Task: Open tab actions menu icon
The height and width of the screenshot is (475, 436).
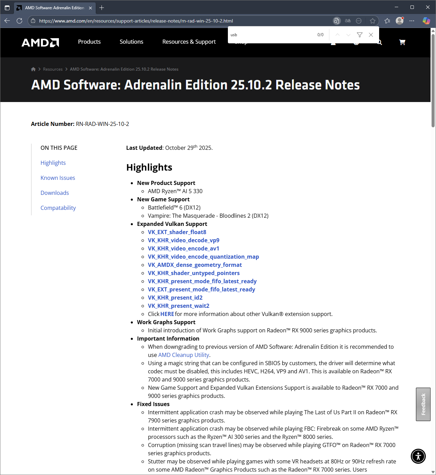Action: (x=7, y=8)
